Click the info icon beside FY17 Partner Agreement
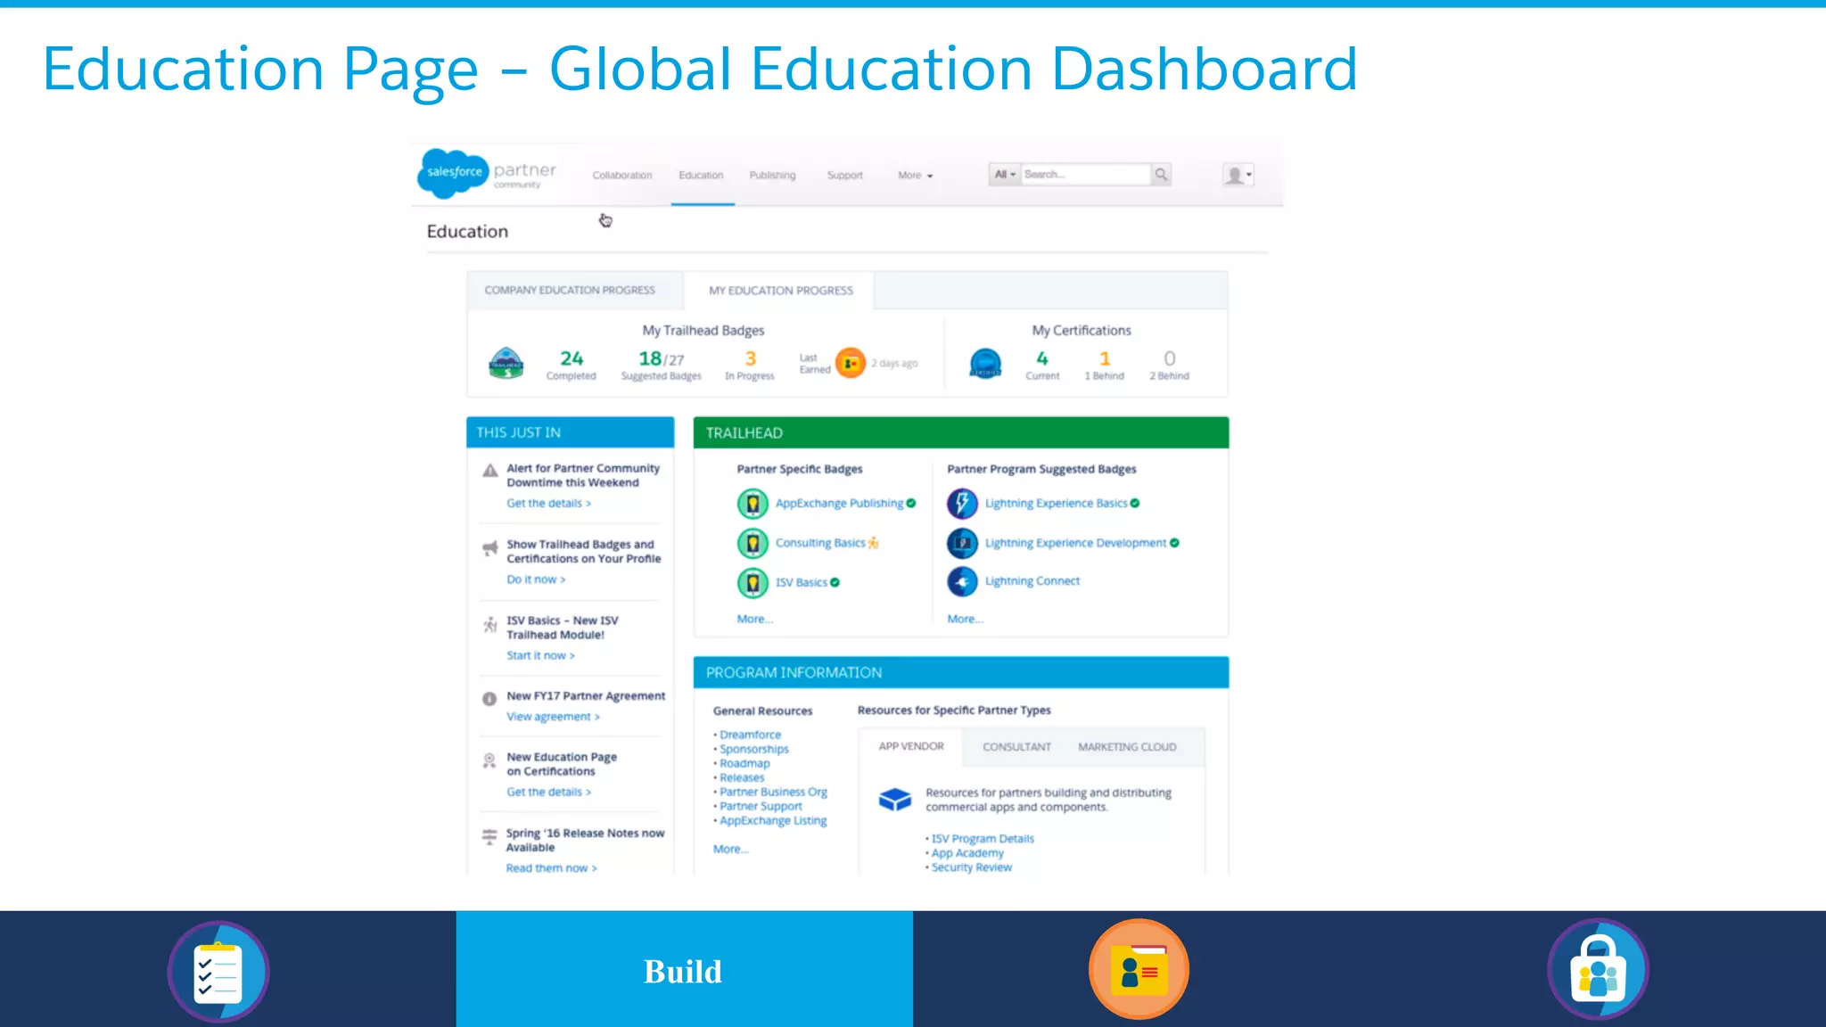1826x1027 pixels. pyautogui.click(x=489, y=699)
